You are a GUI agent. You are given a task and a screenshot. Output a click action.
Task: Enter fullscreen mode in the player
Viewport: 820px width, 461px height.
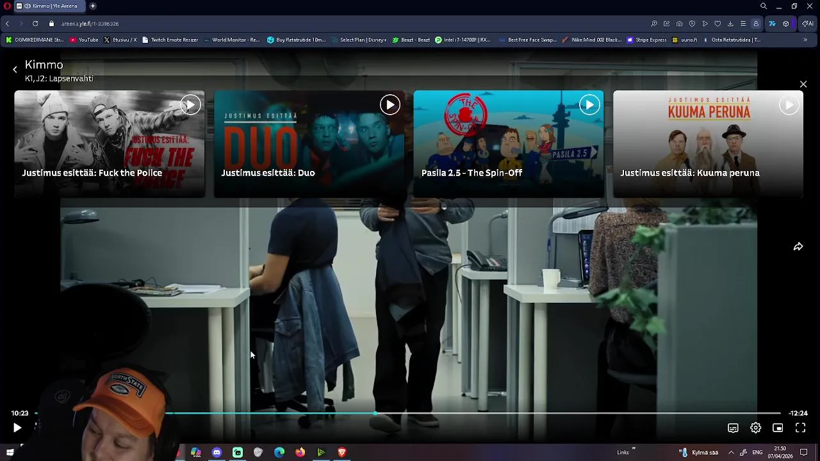coord(800,428)
